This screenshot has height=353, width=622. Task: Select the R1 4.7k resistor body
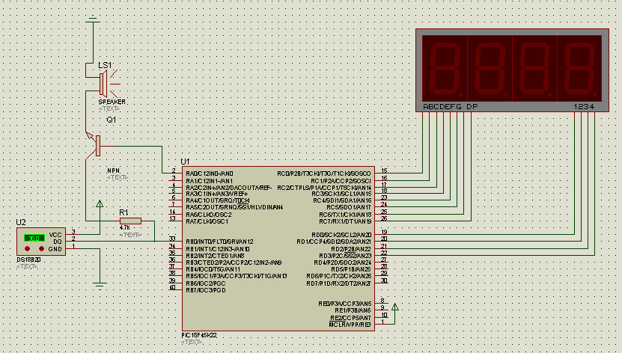click(x=130, y=221)
